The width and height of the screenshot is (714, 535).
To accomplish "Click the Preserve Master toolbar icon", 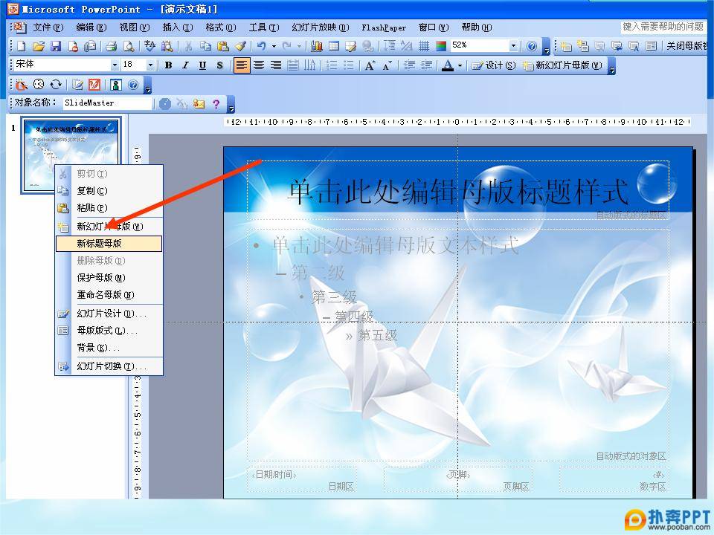I will pos(617,46).
